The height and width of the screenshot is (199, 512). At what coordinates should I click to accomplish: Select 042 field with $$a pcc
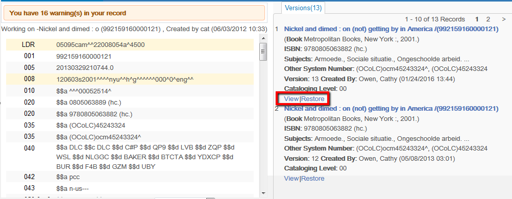tap(130, 177)
